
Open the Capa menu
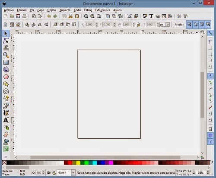[41, 10]
